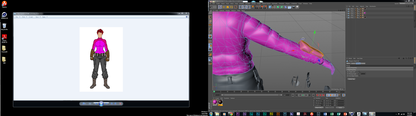Click the Render View clapperboard icon
This screenshot has height=116, width=416.
pos(257,7)
